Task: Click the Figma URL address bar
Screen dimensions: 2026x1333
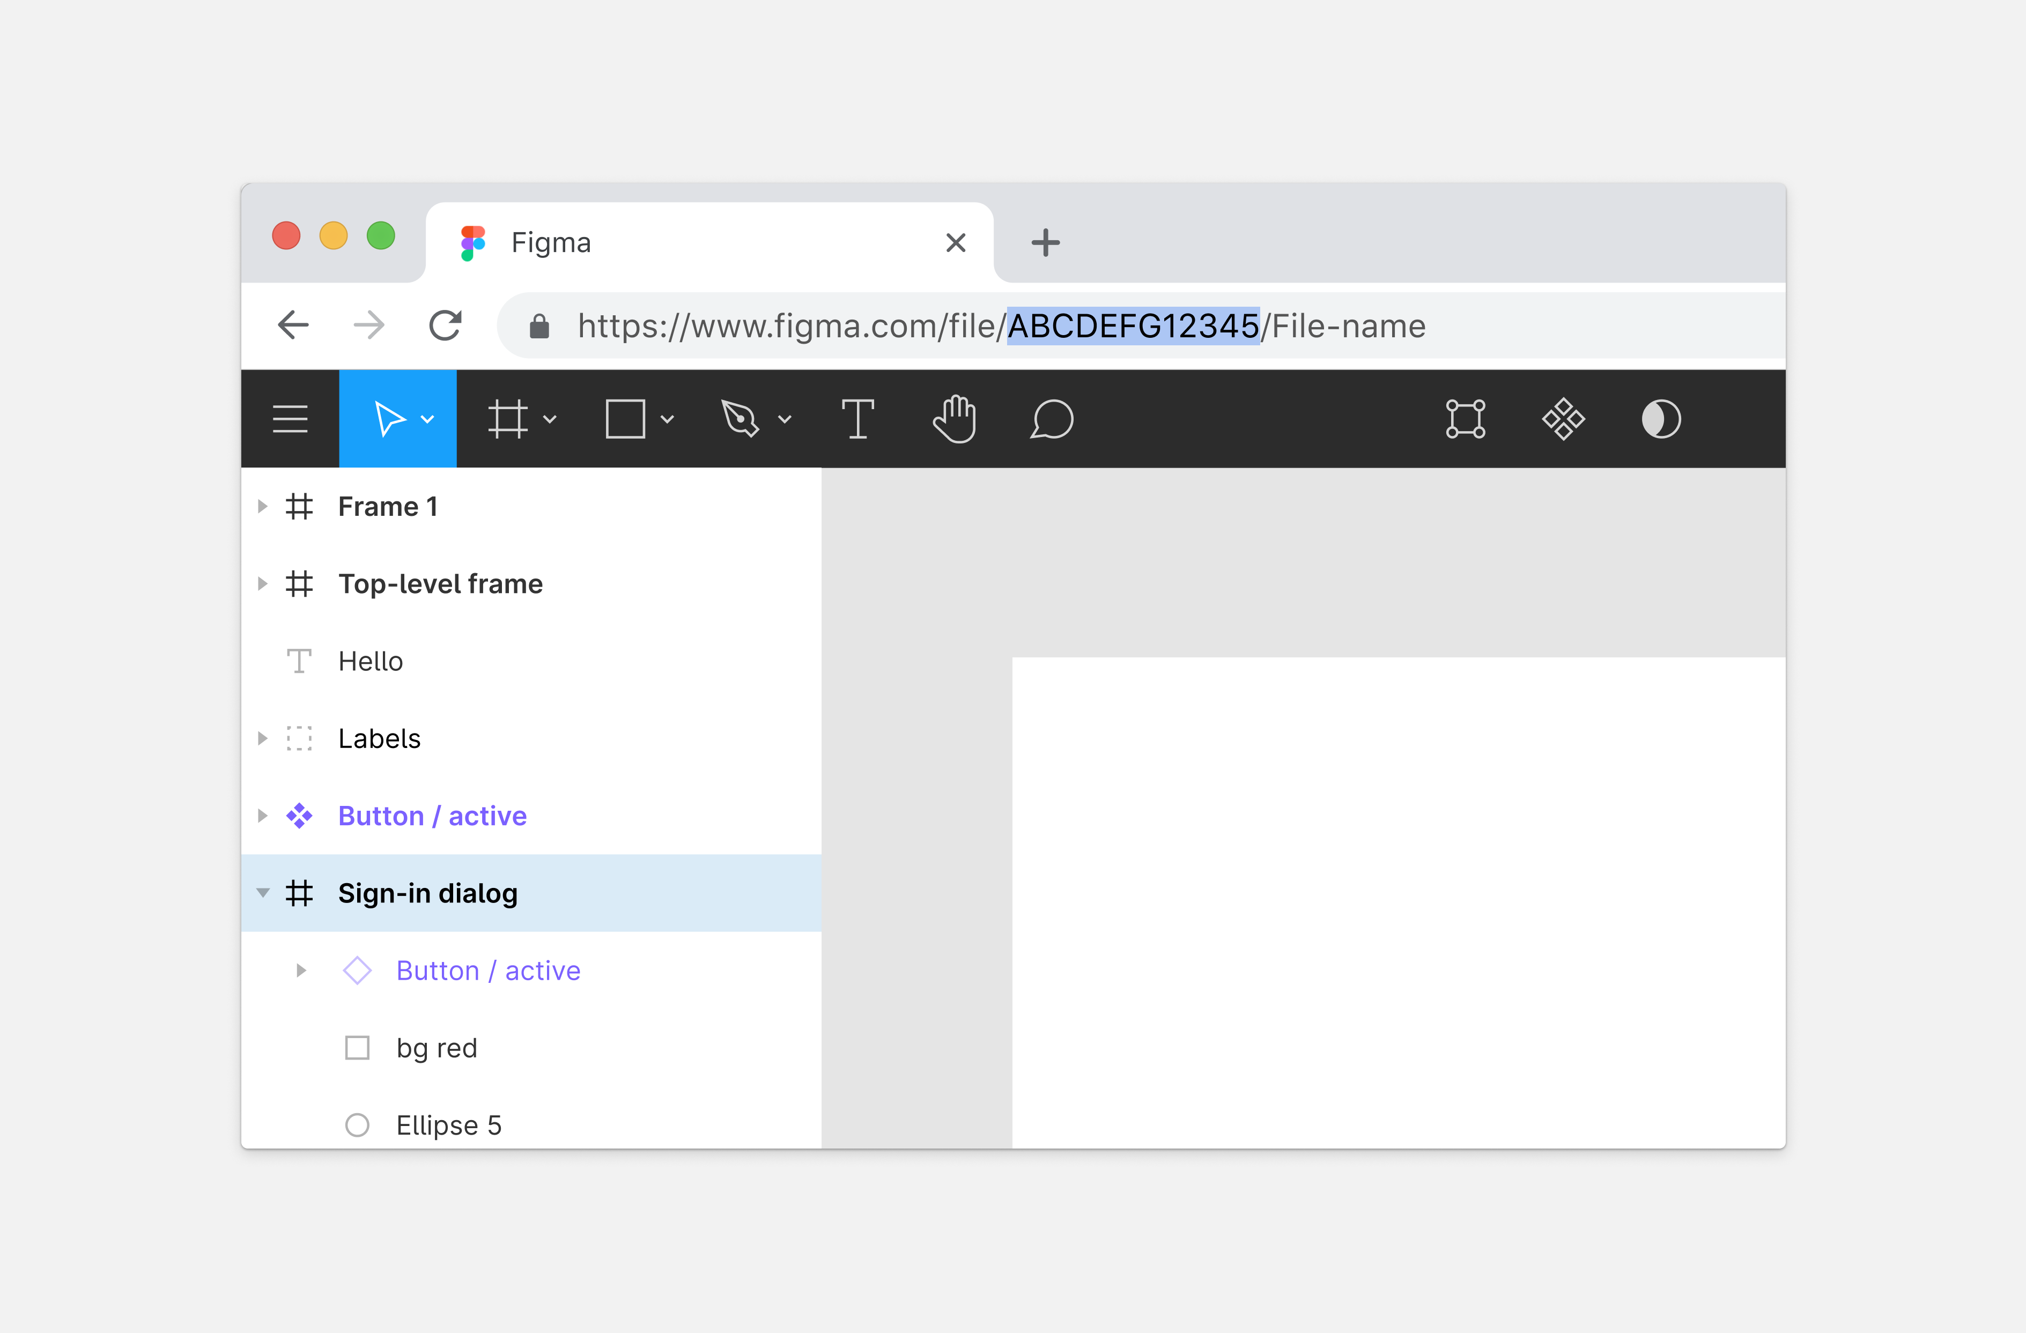Action: [x=1141, y=326]
